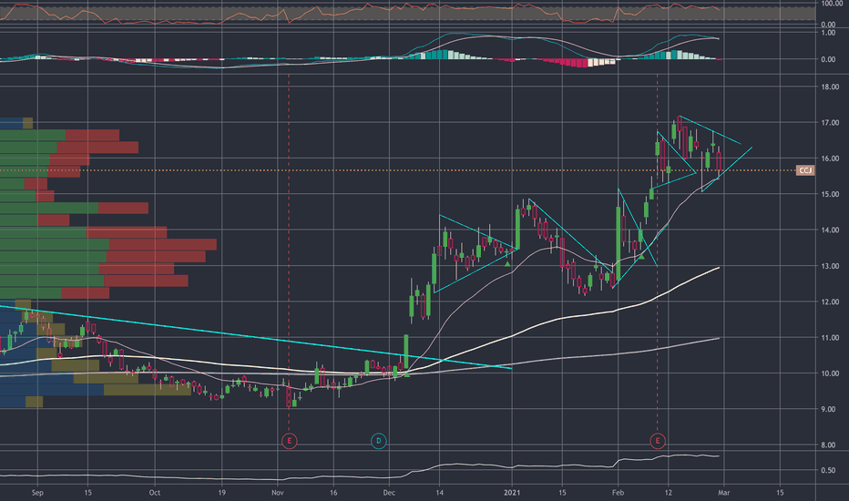The image size is (849, 501).
Task: Click the 12 date label
Action: (x=668, y=493)
